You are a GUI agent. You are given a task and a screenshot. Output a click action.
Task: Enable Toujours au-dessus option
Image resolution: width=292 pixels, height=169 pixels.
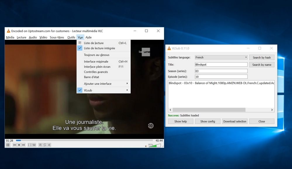coord(103,55)
